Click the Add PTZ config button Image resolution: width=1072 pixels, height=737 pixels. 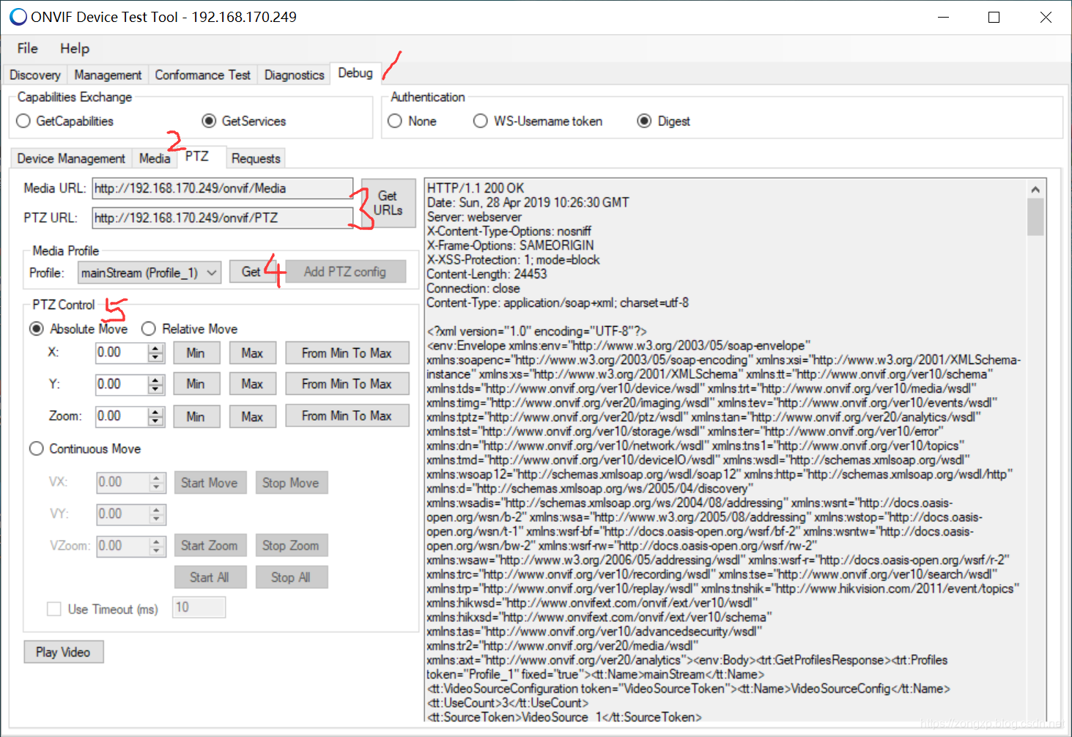[x=345, y=272]
